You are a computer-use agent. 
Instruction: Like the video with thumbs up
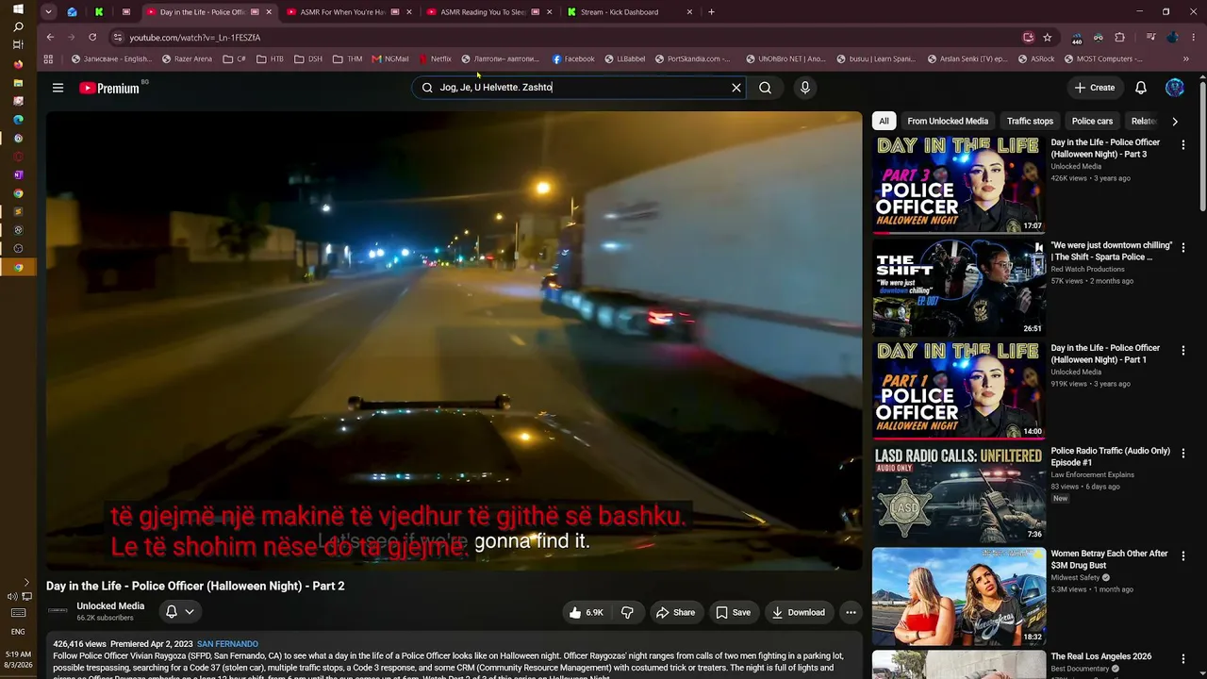click(x=586, y=613)
